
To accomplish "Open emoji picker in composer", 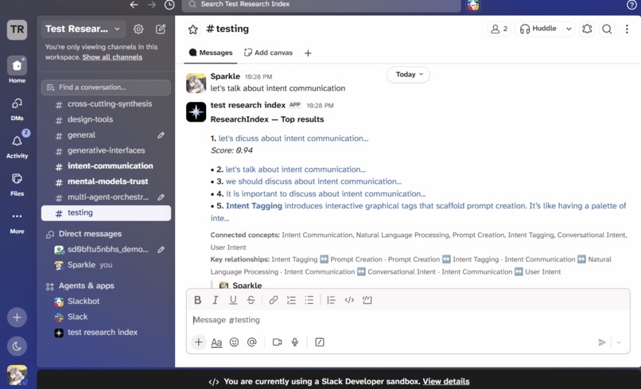I will [234, 342].
